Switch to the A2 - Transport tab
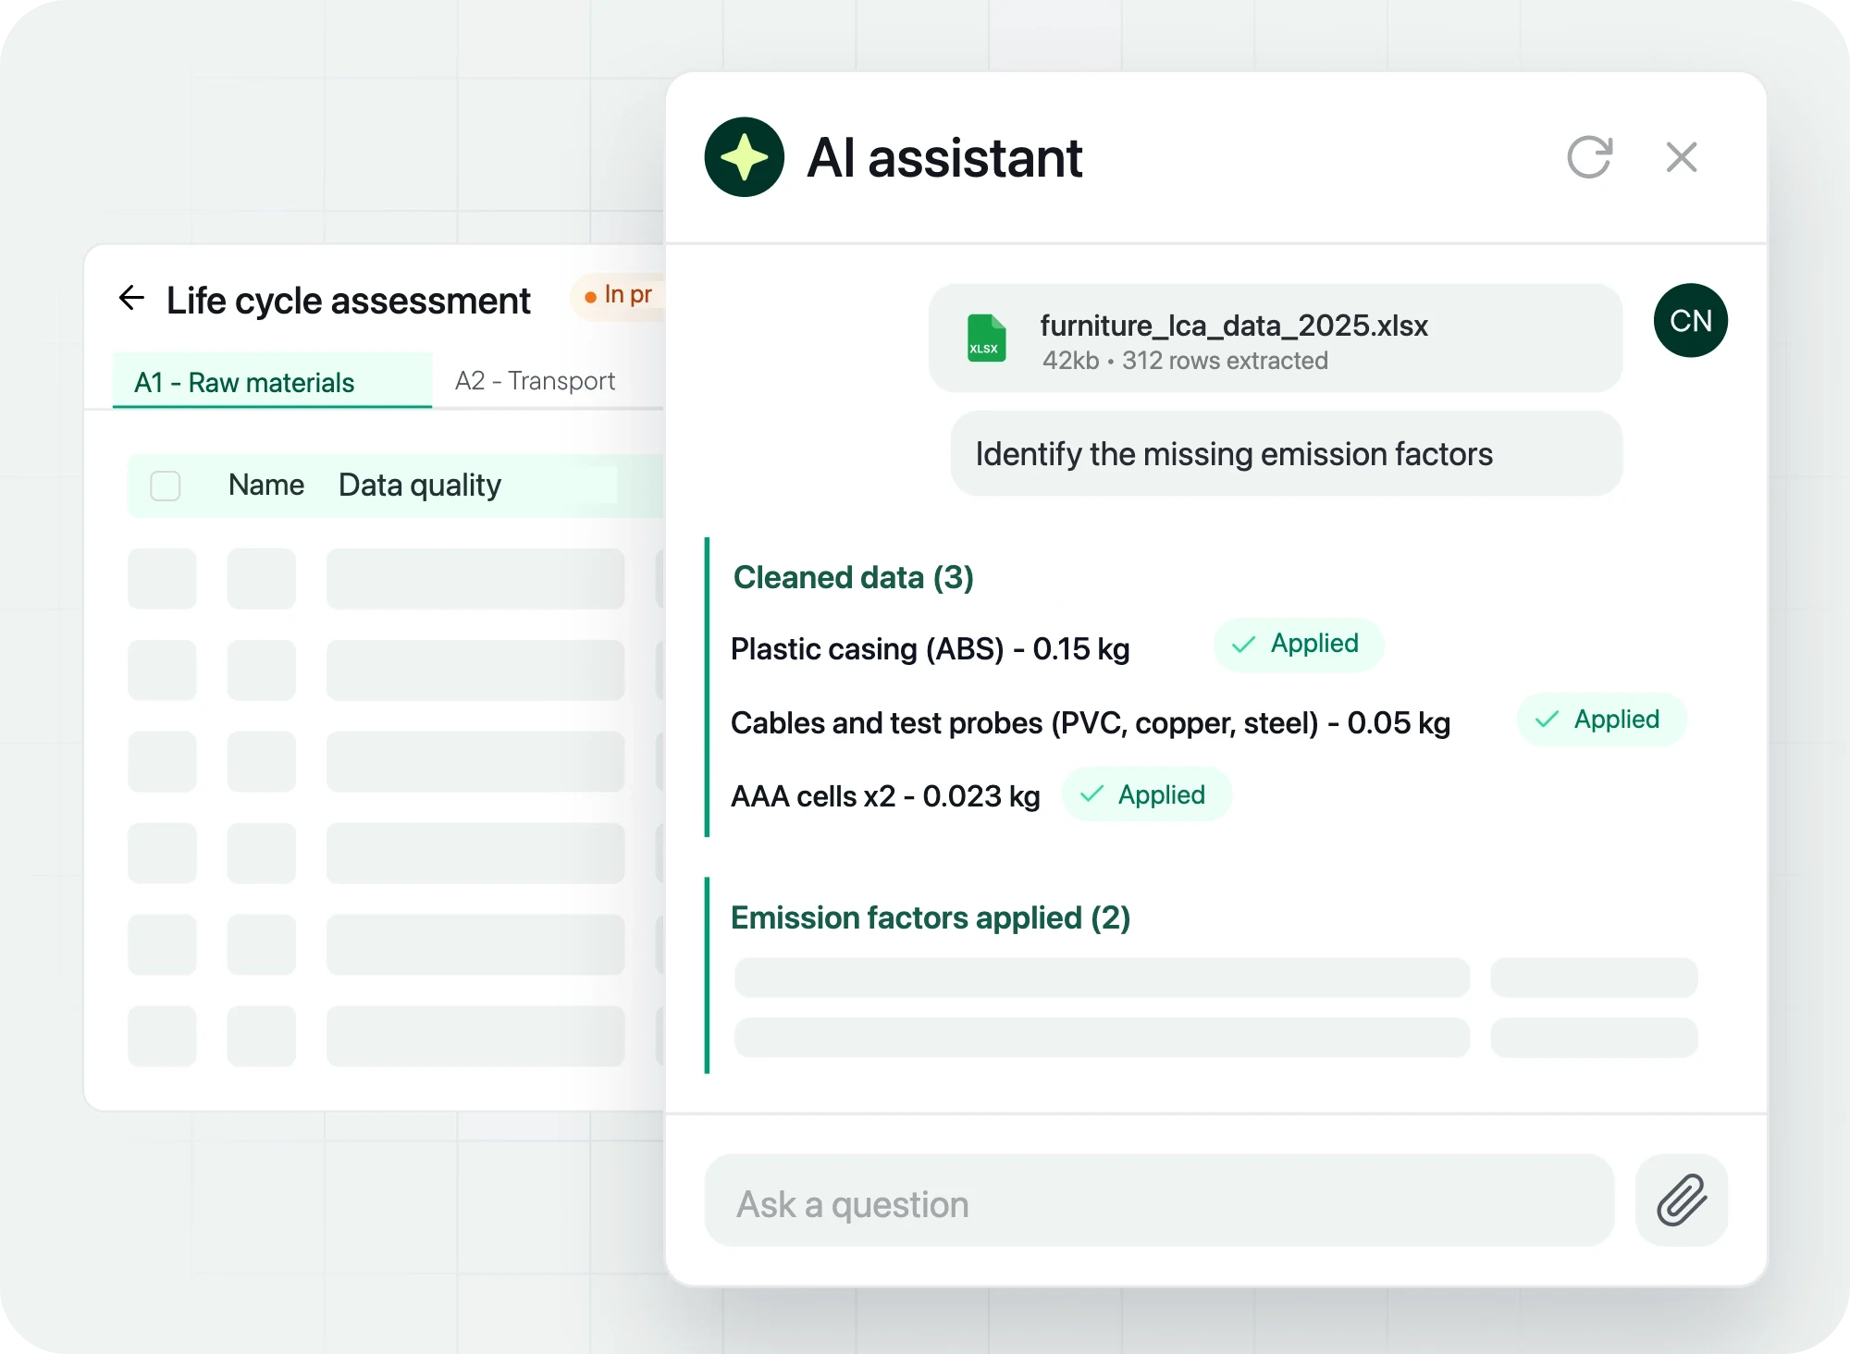The width and height of the screenshot is (1850, 1354). (535, 381)
